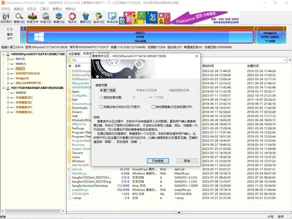292x219 pixels.
Task: Expand DELLSUPPORT(5) tree node
Action: point(8,83)
